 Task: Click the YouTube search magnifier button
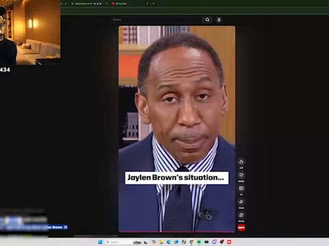point(207,20)
